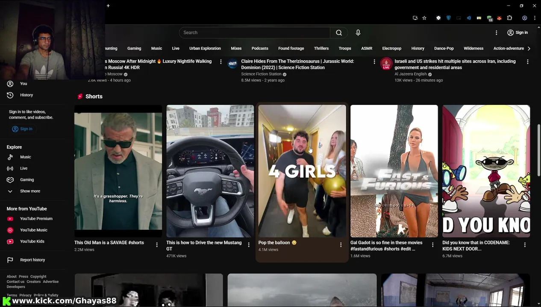Select the ASMR chip
This screenshot has width=541, height=307.
[x=367, y=49]
